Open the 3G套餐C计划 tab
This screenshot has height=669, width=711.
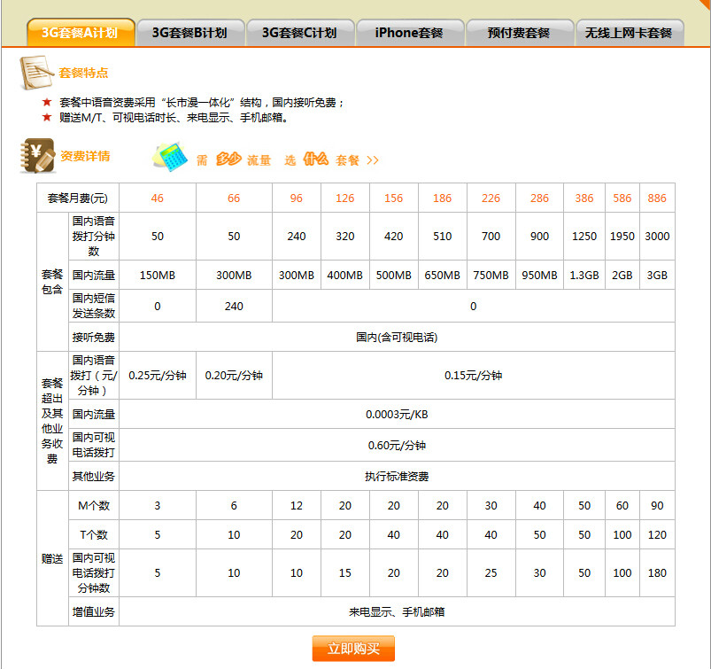[x=300, y=31]
